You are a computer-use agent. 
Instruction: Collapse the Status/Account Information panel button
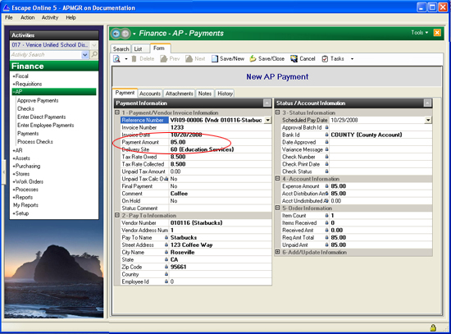[428, 103]
